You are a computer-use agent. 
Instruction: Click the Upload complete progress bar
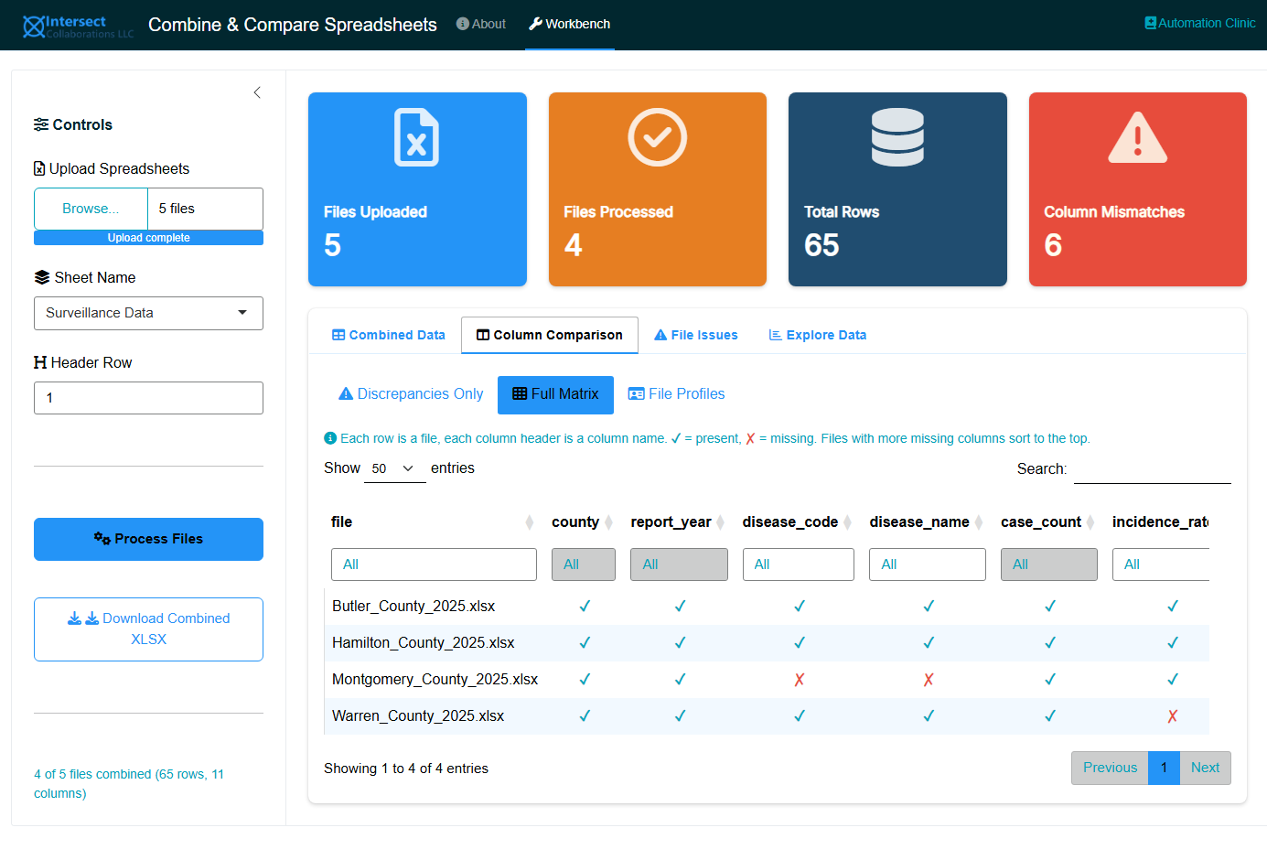(148, 238)
